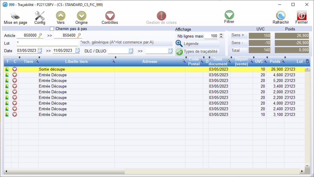Click the Origine down-arrow button
Screen dimensions: 314x177
click(x=81, y=16)
